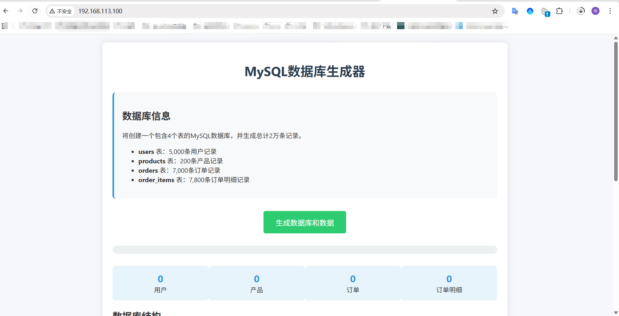Click the users 表 list item
Viewport: 619px width, 316px height.
(177, 152)
